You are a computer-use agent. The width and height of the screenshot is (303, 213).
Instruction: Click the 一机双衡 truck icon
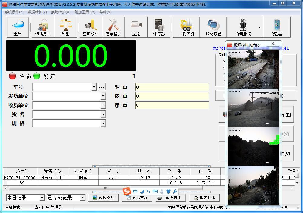tap(186, 27)
